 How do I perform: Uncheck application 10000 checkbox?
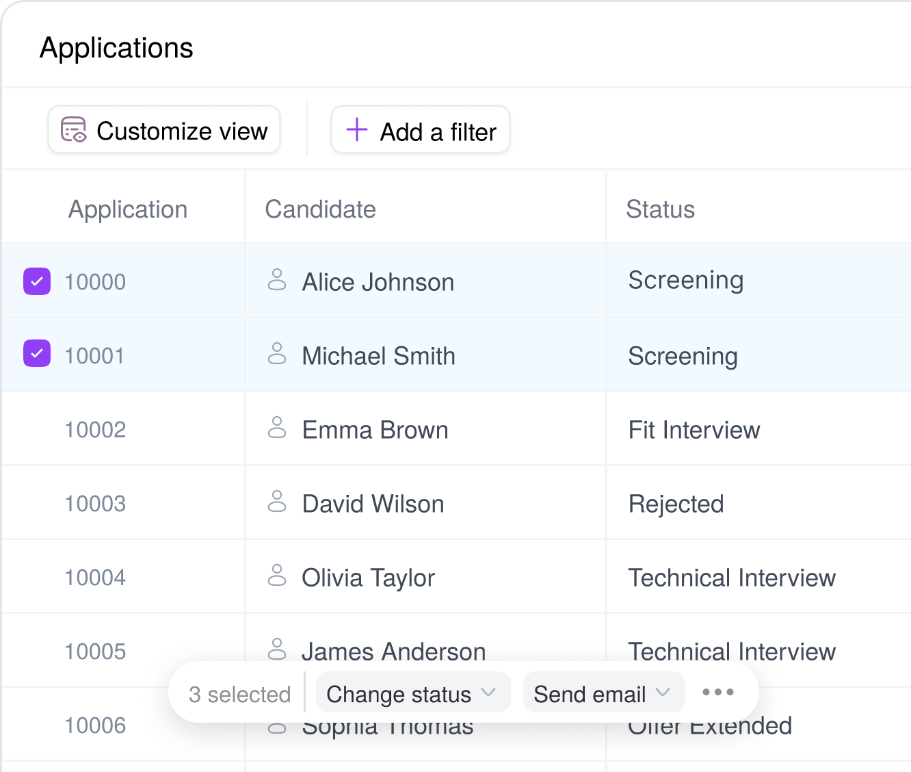pos(37,281)
